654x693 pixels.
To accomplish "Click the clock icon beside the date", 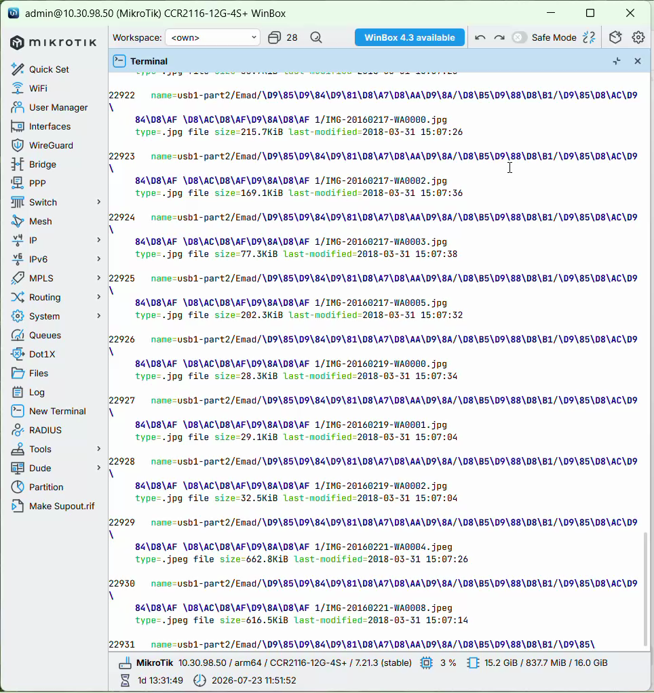I will (200, 680).
